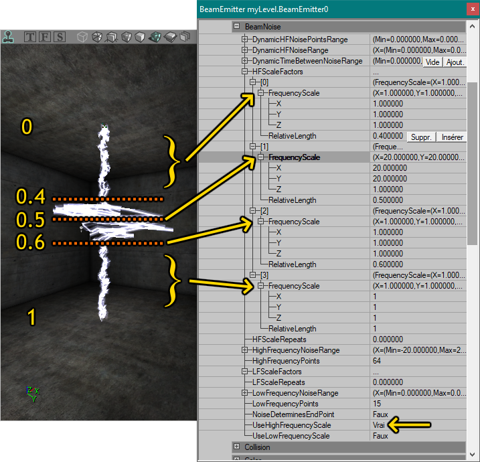Expand DynamicHFNoiseRange property
Image resolution: width=480 pixels, height=462 pixels.
(x=244, y=50)
